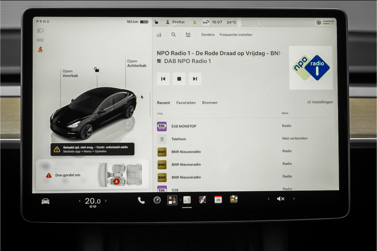Viewport: 377px width, 251px height.
Task: Open audio Instellingen equalizer settings
Action: [320, 102]
